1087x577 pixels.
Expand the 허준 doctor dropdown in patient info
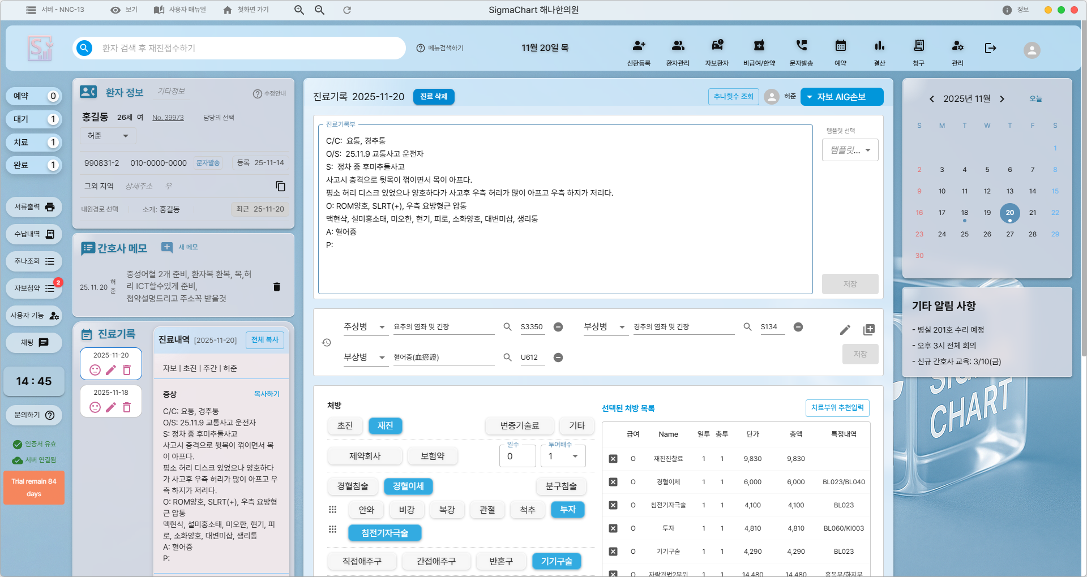coord(108,136)
